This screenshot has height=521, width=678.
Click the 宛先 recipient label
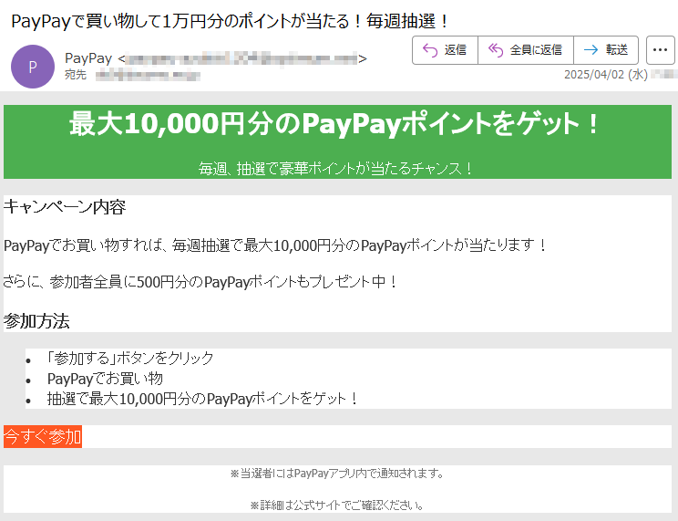click(76, 75)
